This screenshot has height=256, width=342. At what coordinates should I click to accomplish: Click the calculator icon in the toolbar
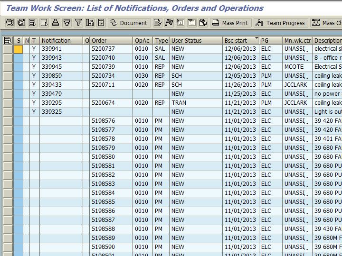101,23
